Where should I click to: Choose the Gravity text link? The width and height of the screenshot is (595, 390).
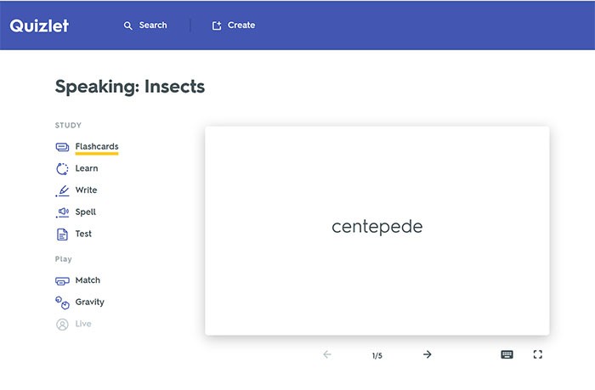[x=89, y=302]
